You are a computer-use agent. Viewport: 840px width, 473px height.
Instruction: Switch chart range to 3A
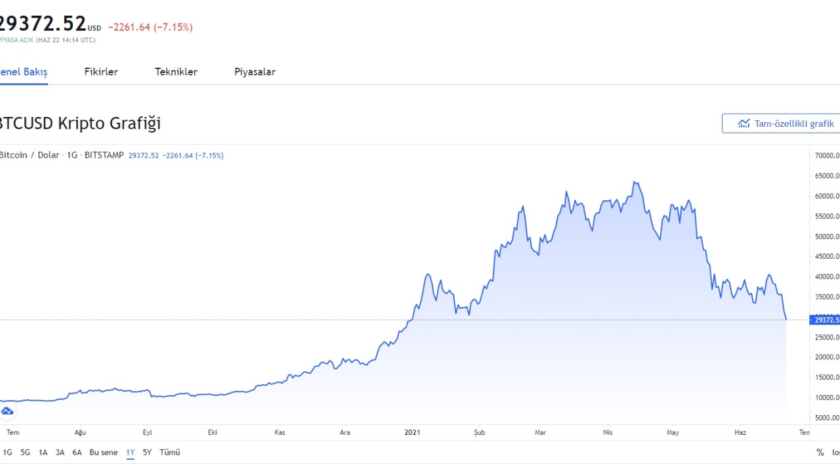(x=60, y=453)
